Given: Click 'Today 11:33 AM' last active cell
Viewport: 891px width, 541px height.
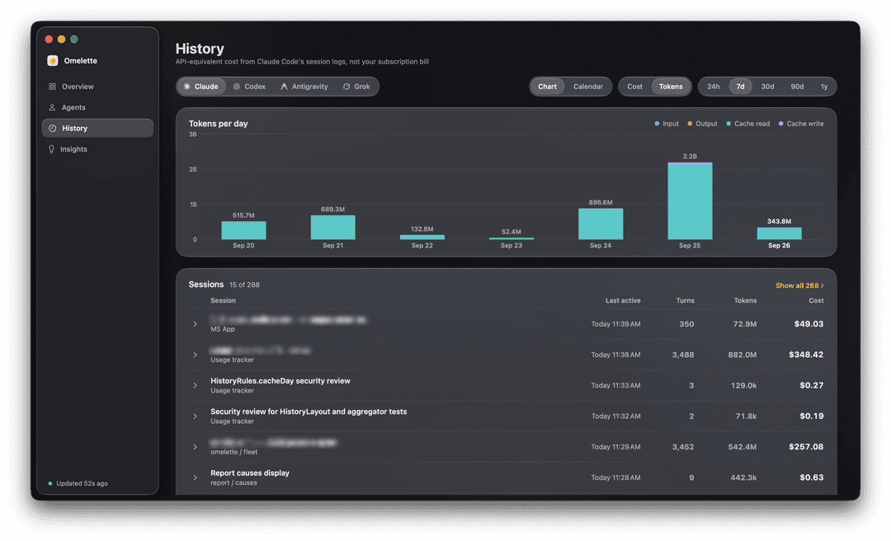Looking at the screenshot, I should pos(615,385).
